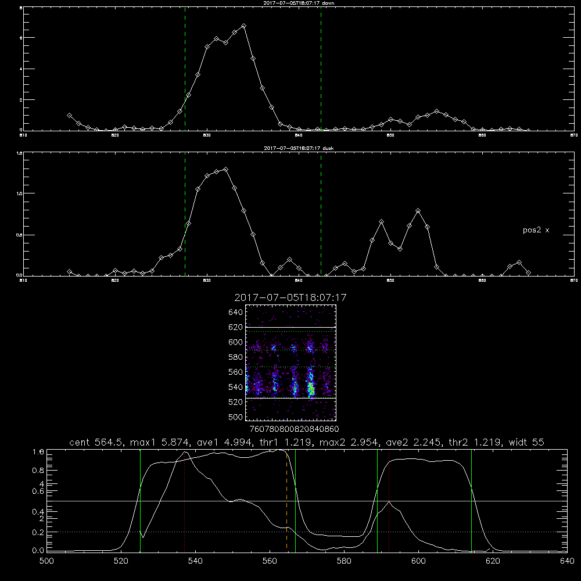Click the bottom plot x-axis label 600
Screen dimensions: 581x581
click(x=418, y=561)
